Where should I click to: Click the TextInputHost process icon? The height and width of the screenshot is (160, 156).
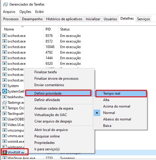(x=5, y=113)
